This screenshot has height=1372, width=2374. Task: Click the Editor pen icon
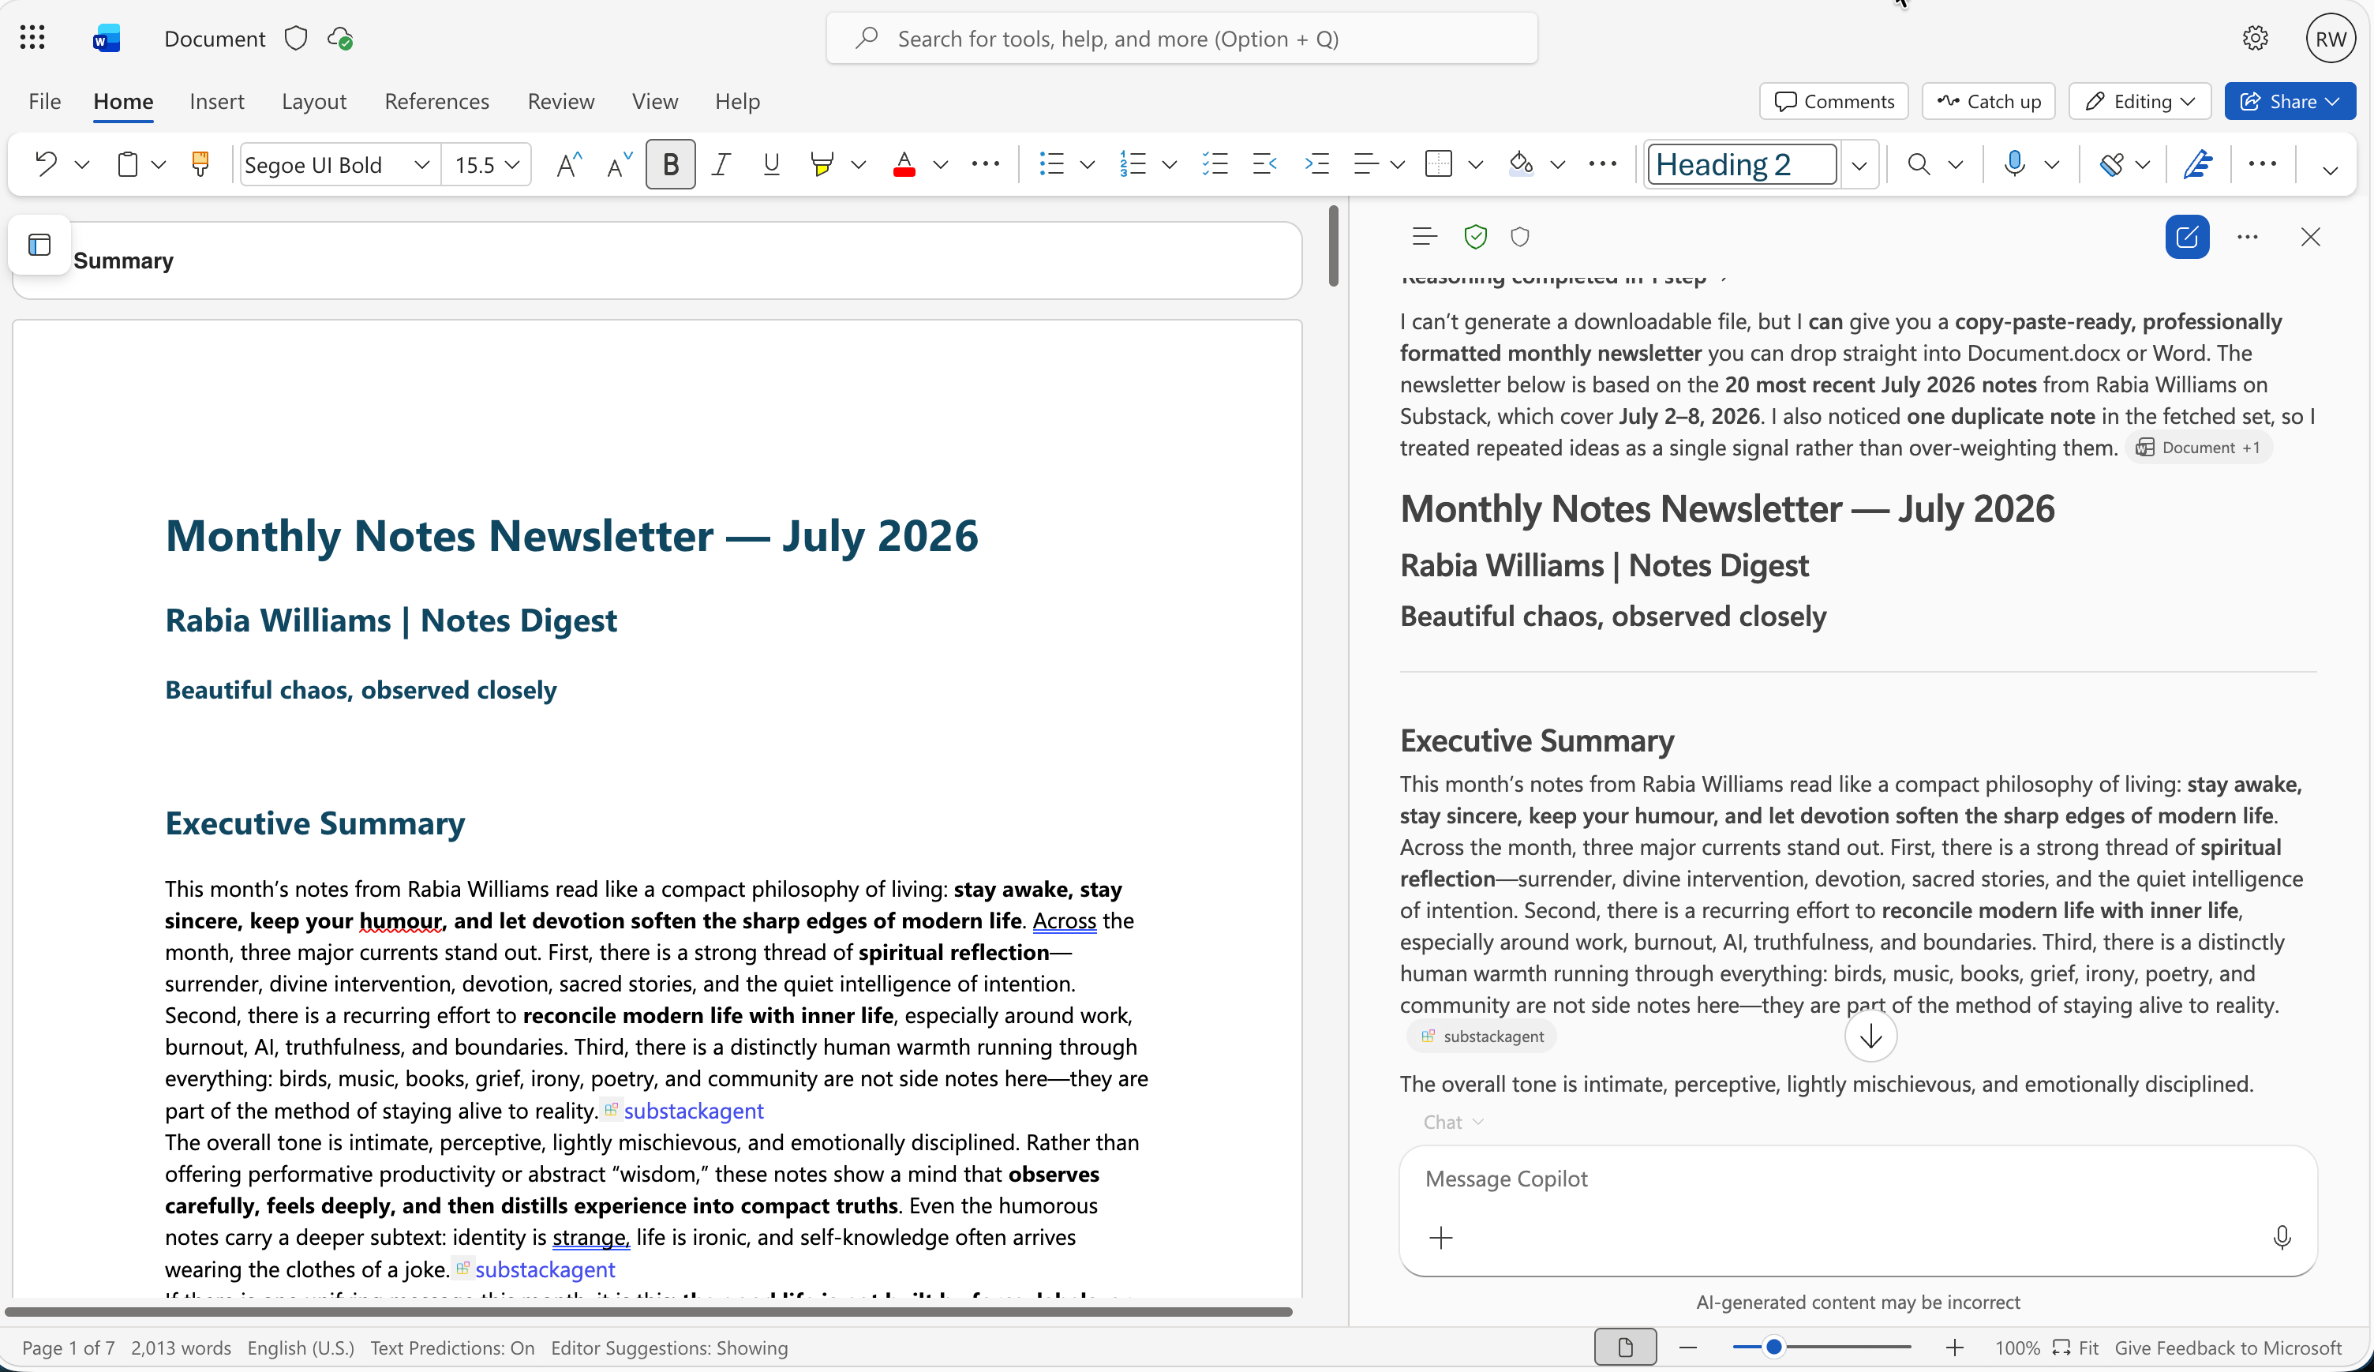(2198, 164)
